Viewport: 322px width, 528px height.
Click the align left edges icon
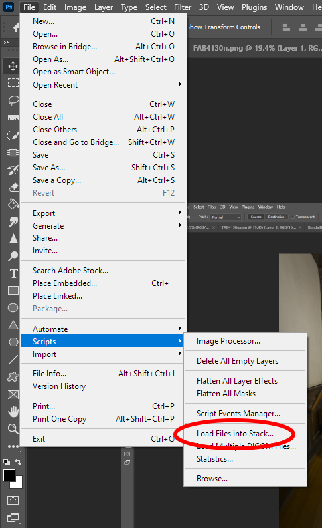pos(285,27)
